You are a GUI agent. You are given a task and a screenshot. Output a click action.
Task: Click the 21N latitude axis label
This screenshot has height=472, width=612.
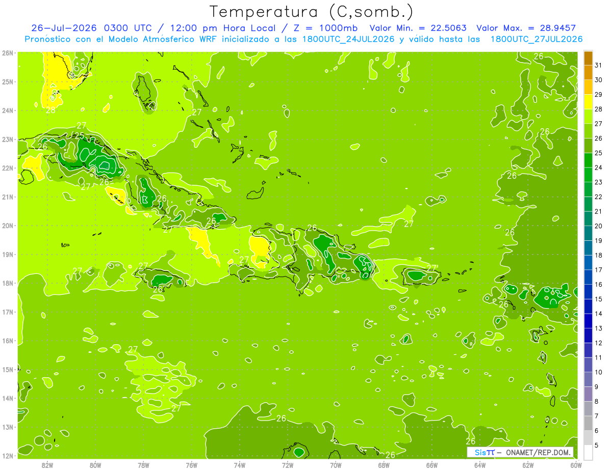pos(8,197)
